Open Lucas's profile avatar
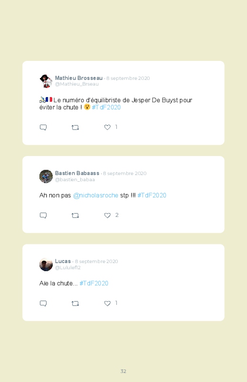Image resolution: width=247 pixels, height=382 pixels. (46, 264)
